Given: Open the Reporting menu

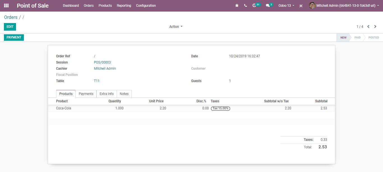Looking at the screenshot, I should click(124, 6).
